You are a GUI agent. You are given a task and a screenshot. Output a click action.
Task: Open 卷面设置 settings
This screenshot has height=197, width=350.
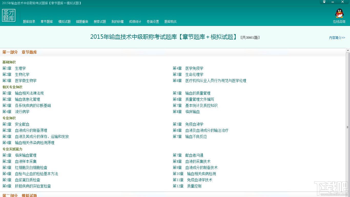click(x=153, y=22)
